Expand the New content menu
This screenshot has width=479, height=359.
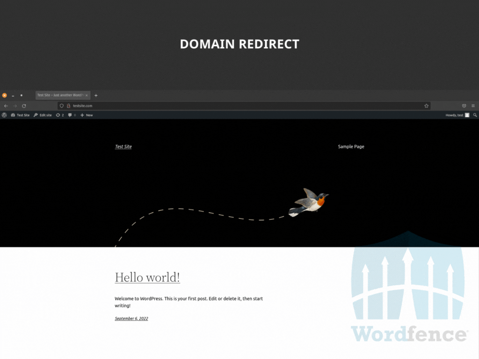point(87,115)
